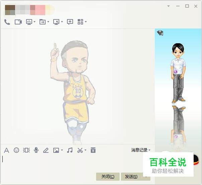Expand the apps grid dropdown arrow

point(86,22)
